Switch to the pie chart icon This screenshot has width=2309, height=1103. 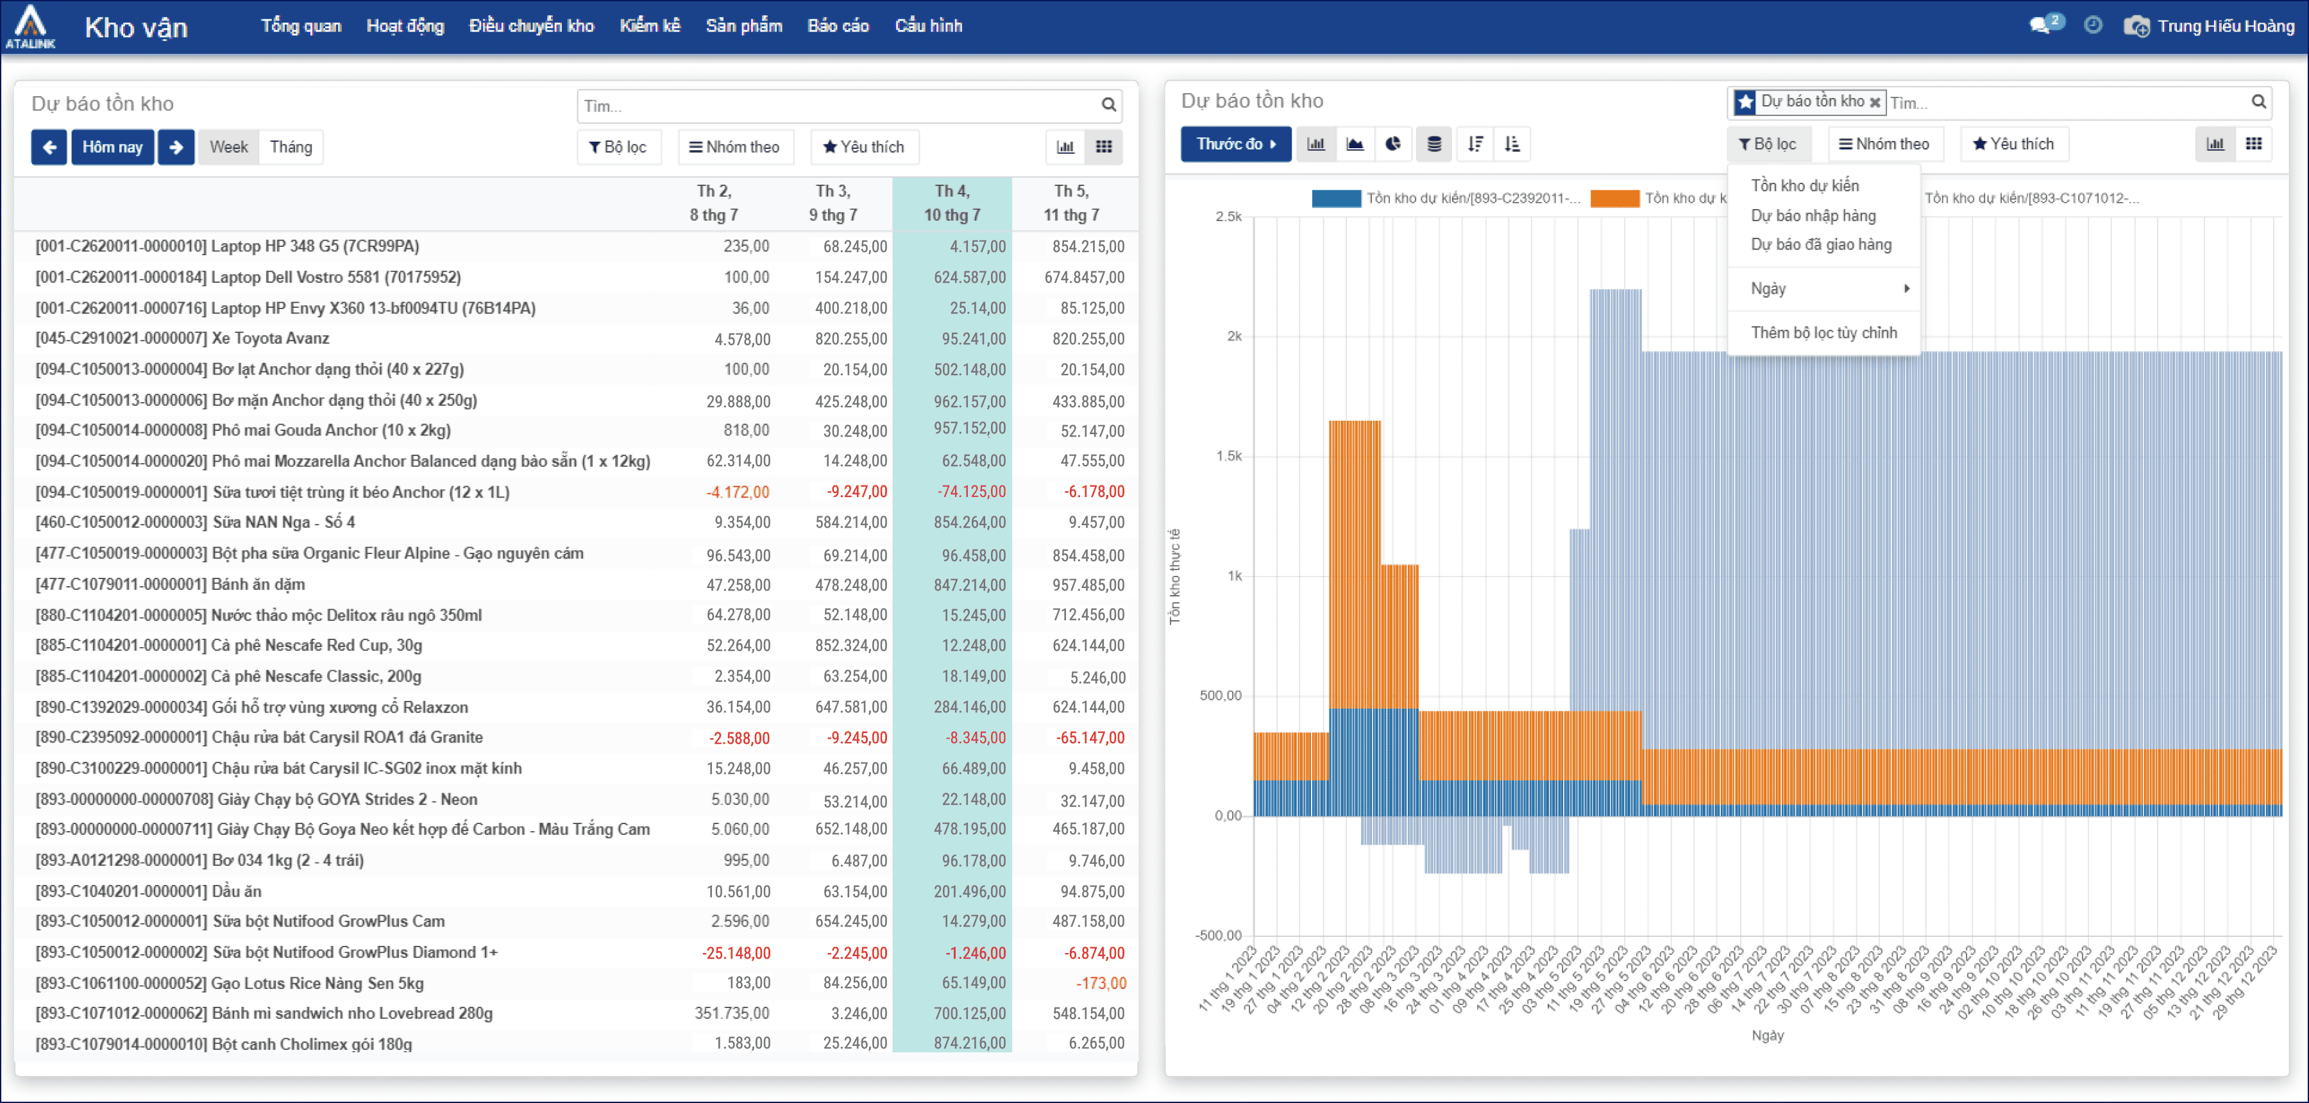1394,144
